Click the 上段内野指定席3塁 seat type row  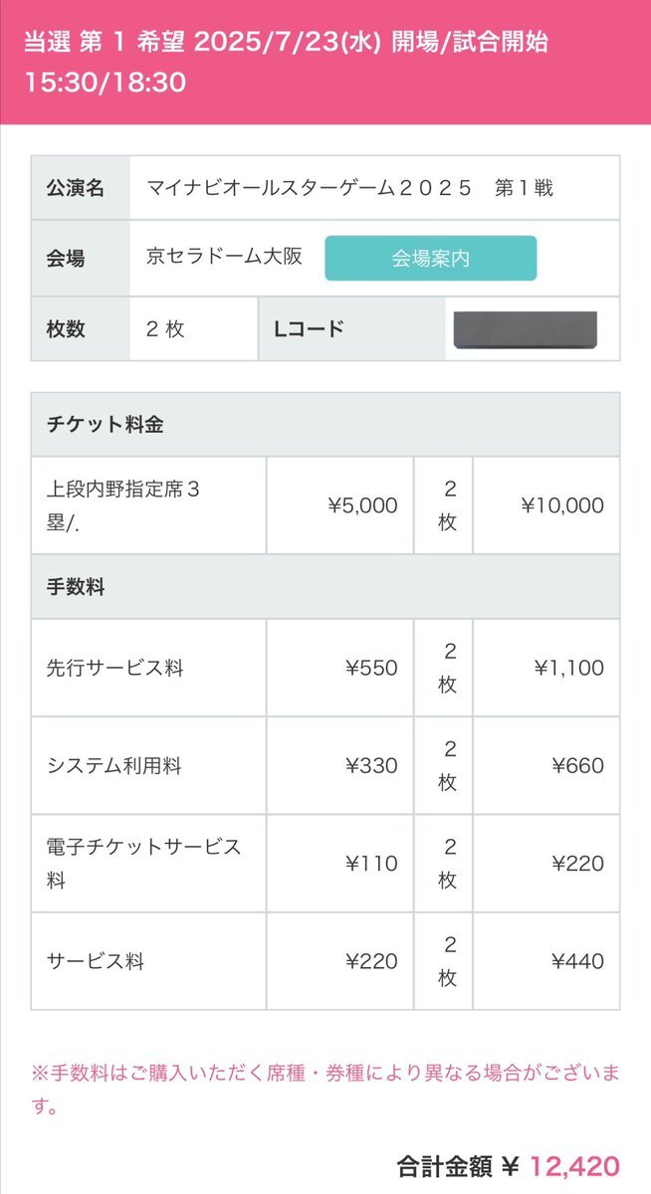[325, 505]
